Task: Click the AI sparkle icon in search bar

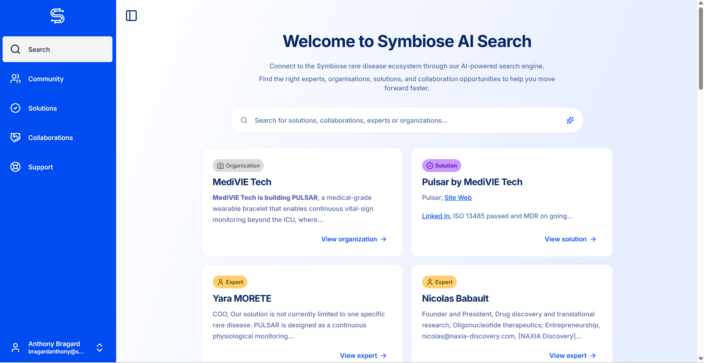Action: pos(570,120)
